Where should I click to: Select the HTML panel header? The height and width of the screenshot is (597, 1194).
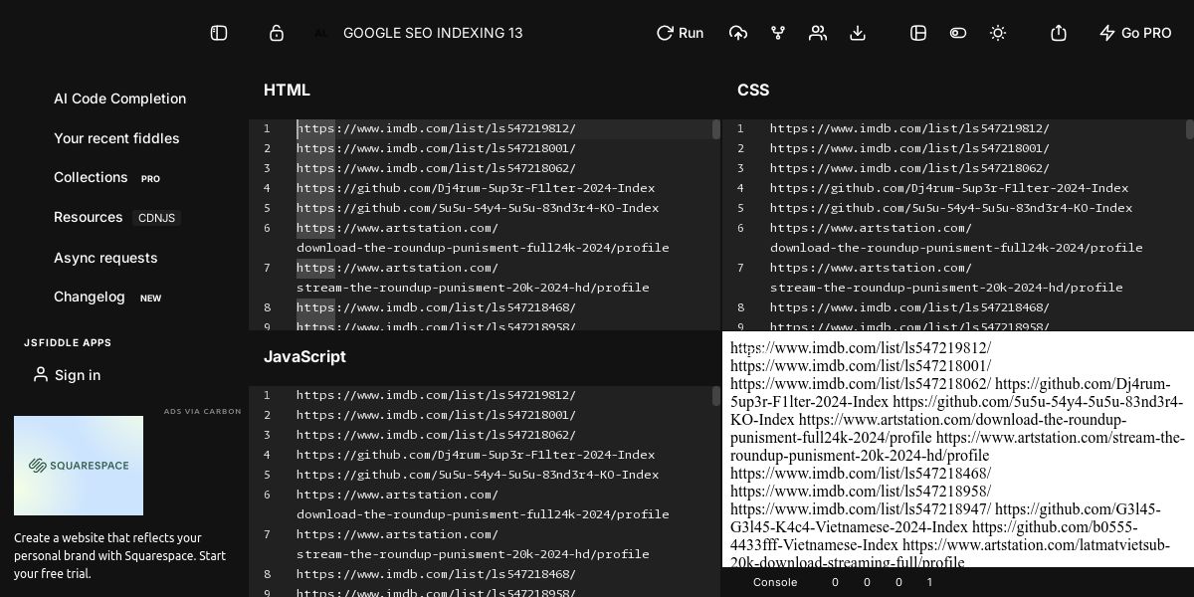pos(287,90)
